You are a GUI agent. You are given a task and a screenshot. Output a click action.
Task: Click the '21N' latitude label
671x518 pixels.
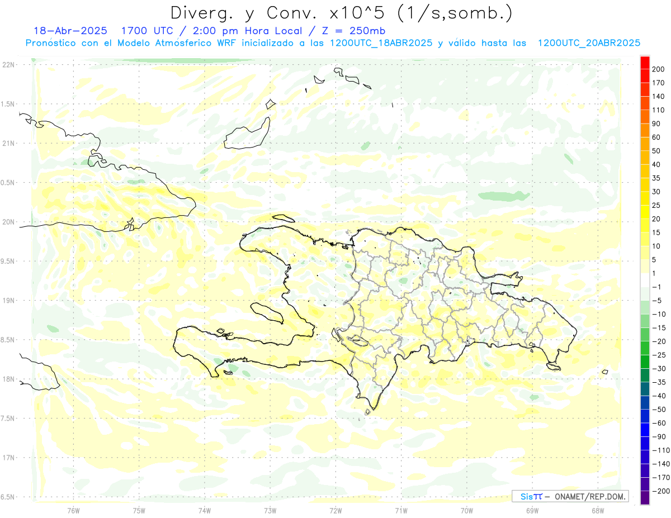click(x=8, y=143)
